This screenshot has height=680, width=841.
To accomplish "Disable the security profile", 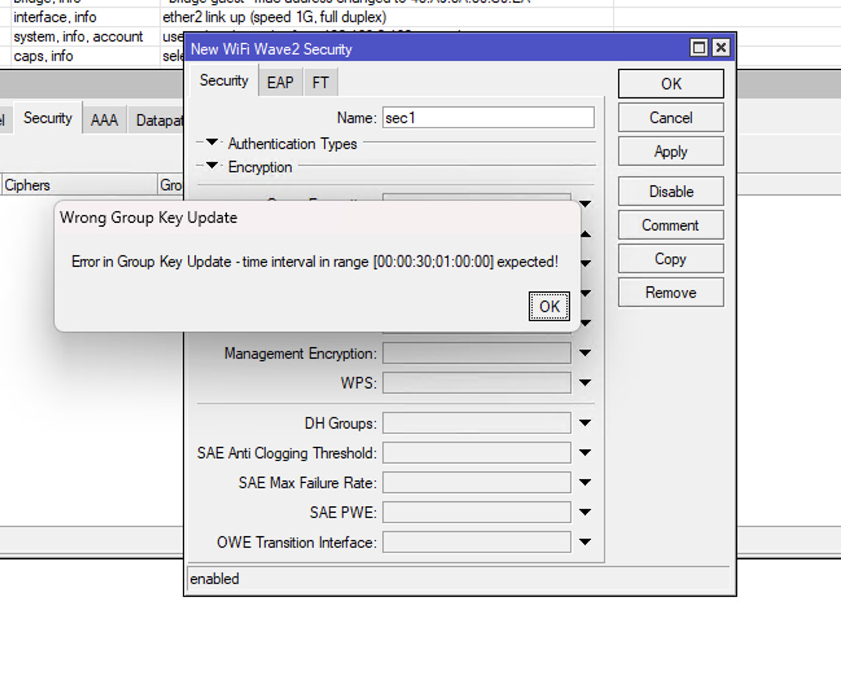I will pos(671,192).
